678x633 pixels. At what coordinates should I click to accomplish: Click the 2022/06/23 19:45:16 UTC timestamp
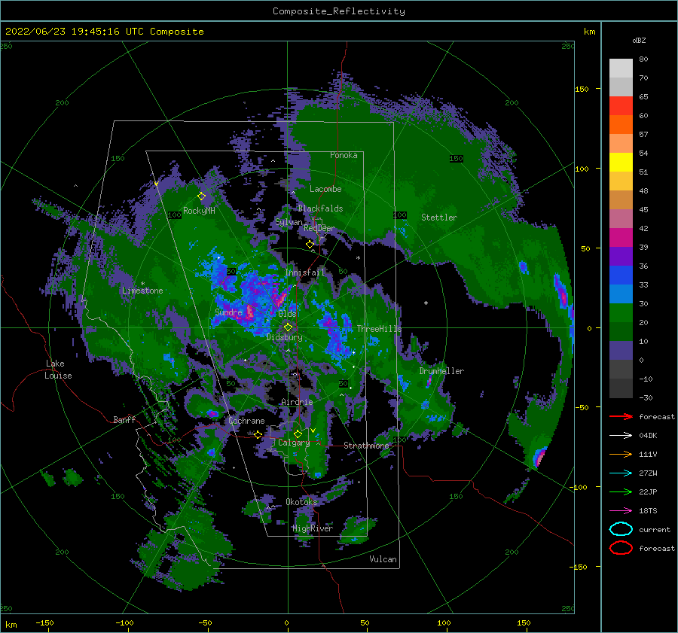75,32
